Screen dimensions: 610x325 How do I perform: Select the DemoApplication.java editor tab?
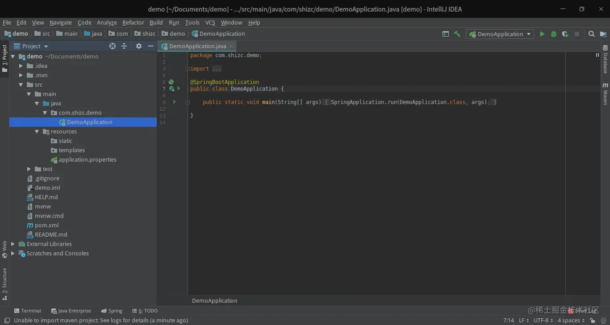point(197,46)
